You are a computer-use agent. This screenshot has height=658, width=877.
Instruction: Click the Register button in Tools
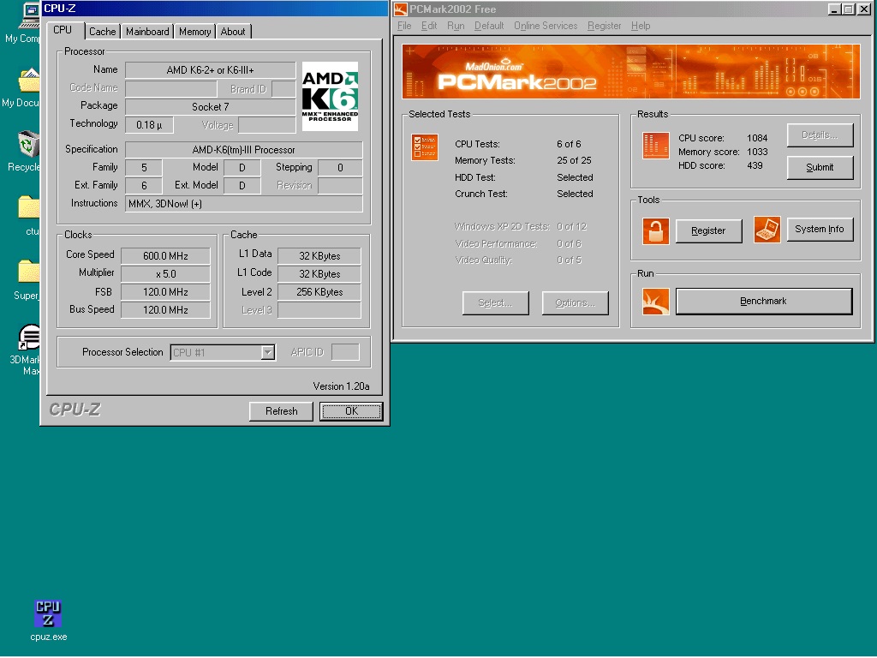(x=708, y=230)
